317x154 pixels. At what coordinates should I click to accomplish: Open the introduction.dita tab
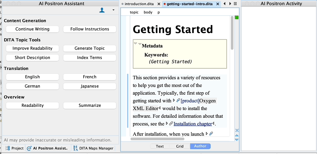[139, 4]
